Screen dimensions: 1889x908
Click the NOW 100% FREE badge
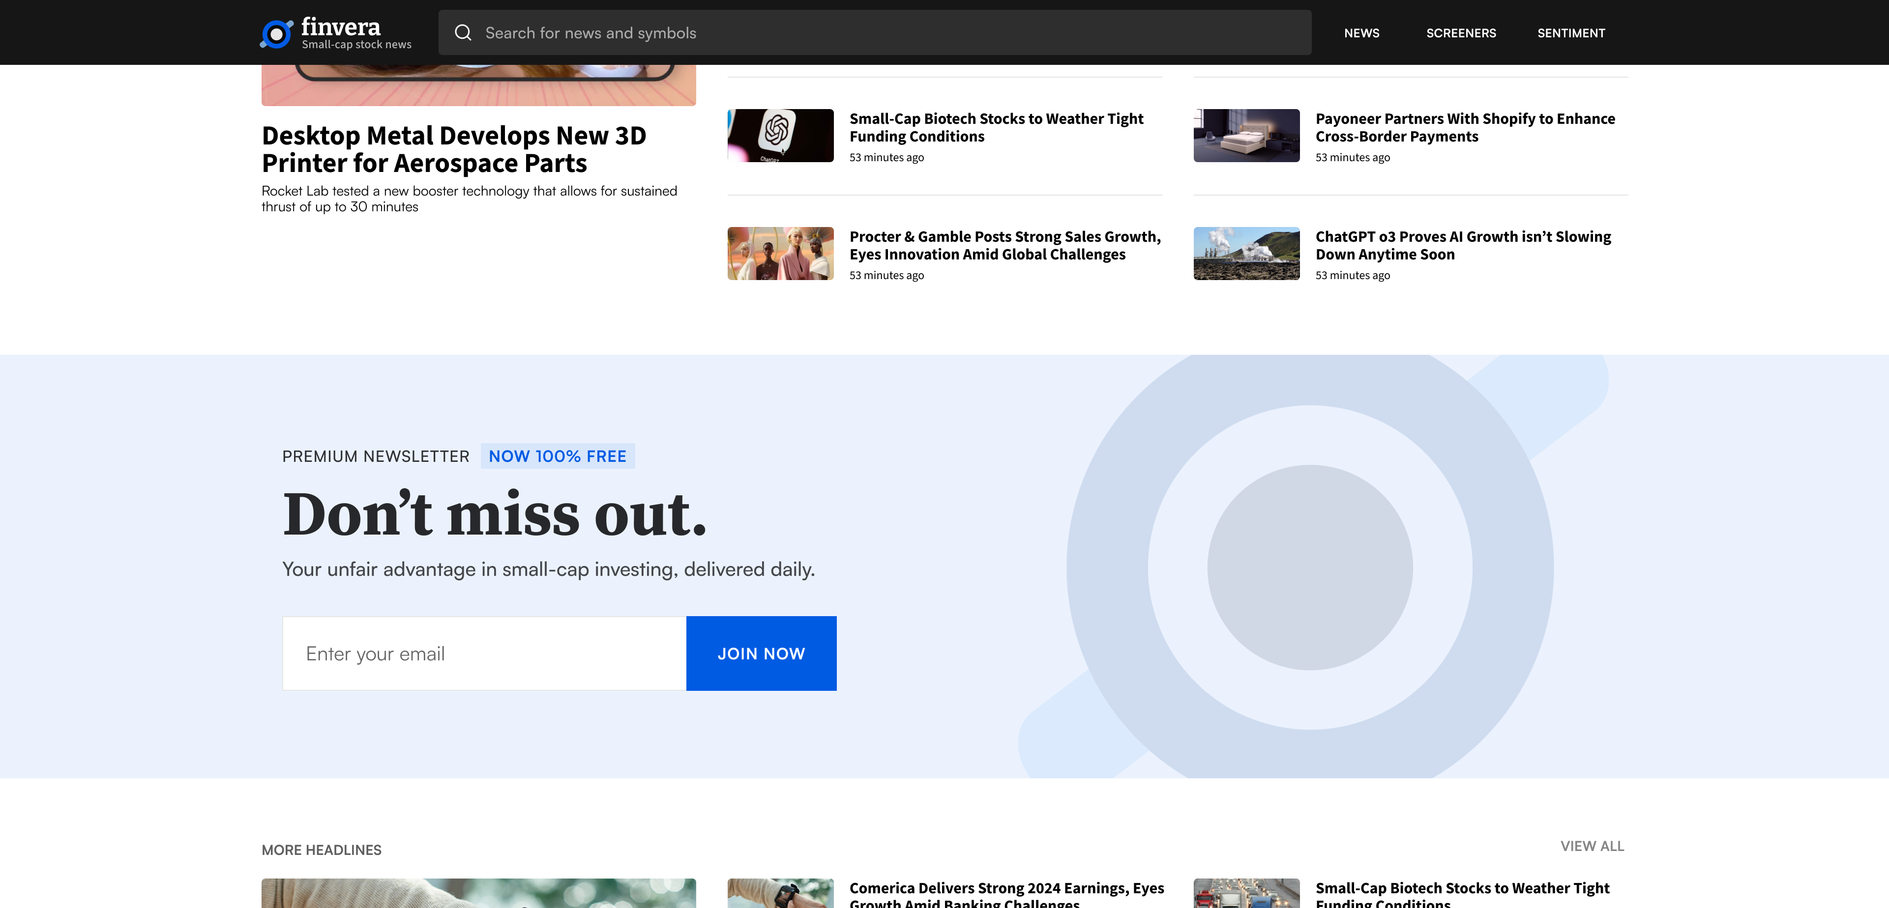(x=558, y=456)
